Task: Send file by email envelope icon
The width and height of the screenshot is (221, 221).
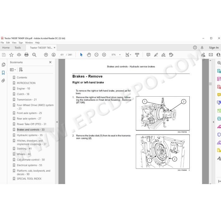Action: pos(211,55)
